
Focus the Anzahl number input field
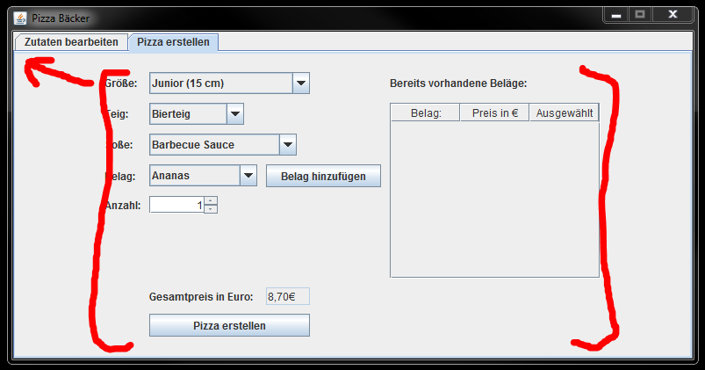(x=176, y=205)
